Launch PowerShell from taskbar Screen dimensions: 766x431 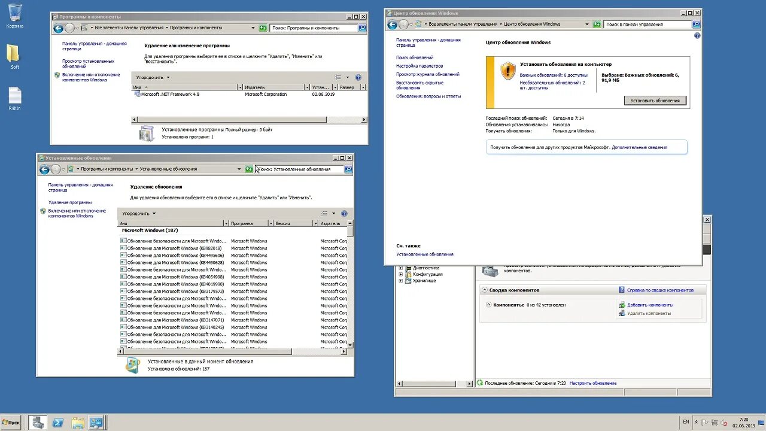pyautogui.click(x=58, y=422)
